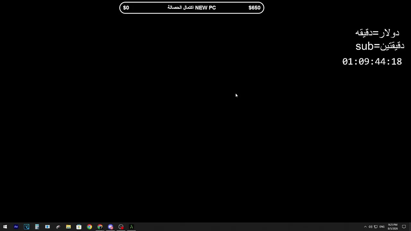Open the OBS Studio recording icon
Screen dimensions: 411x231
121,227
